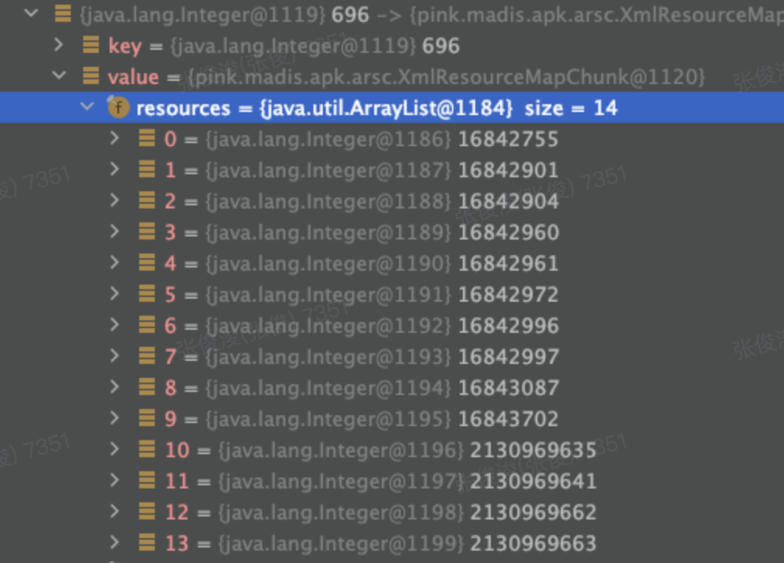Click value 16842972 in element 5
Screen dimensions: 784x563
(508, 295)
